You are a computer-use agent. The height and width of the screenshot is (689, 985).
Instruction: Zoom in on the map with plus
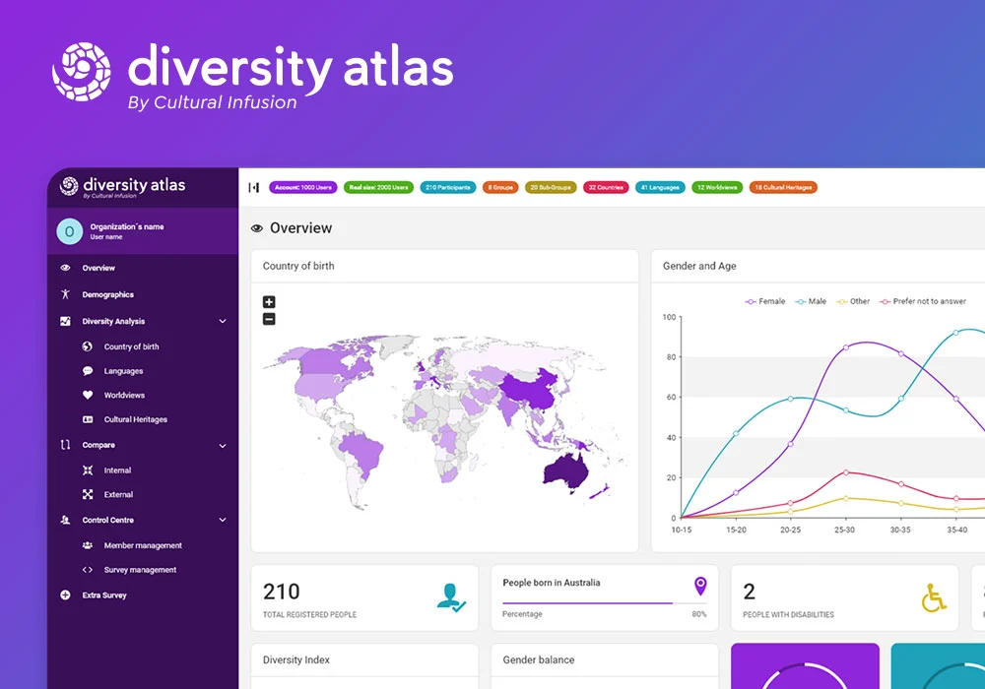269,302
